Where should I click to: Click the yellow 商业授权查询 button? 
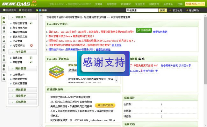105,105
